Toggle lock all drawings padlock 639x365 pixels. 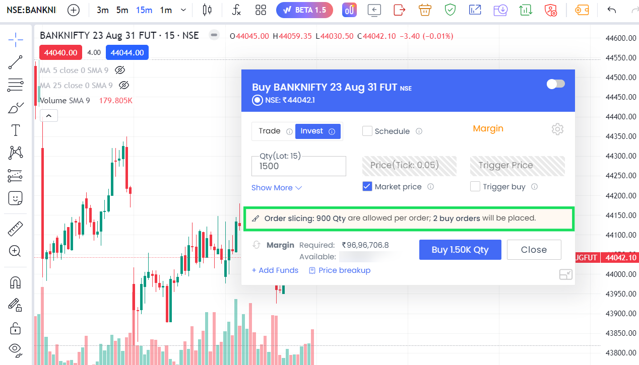16,328
